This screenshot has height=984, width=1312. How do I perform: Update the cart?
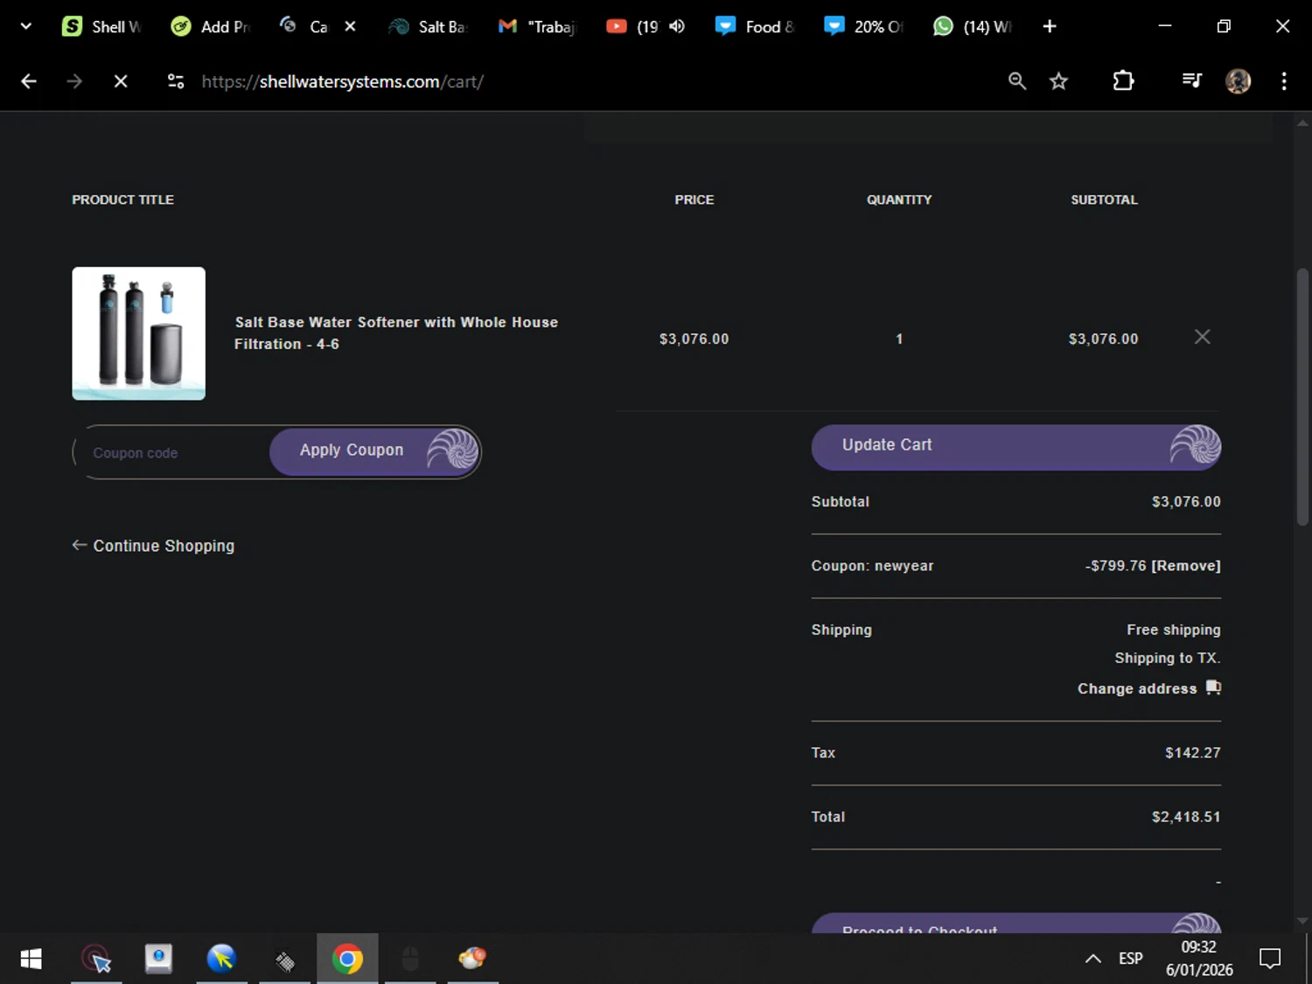tap(1015, 447)
